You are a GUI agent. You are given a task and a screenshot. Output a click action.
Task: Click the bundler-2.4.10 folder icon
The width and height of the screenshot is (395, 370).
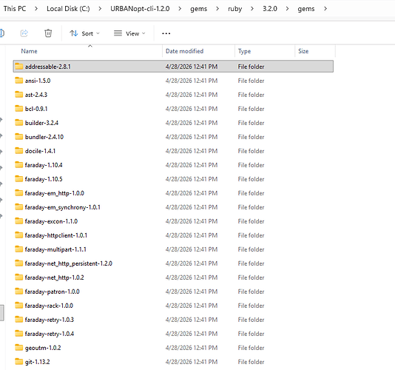pyautogui.click(x=19, y=137)
